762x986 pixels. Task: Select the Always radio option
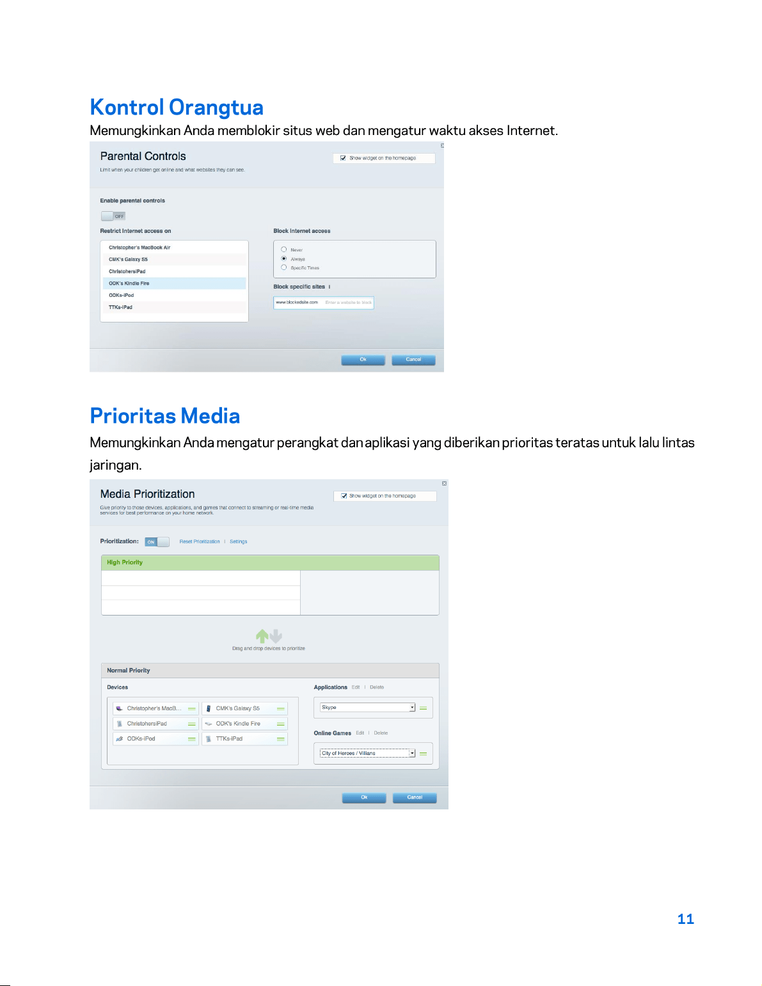[x=284, y=258]
